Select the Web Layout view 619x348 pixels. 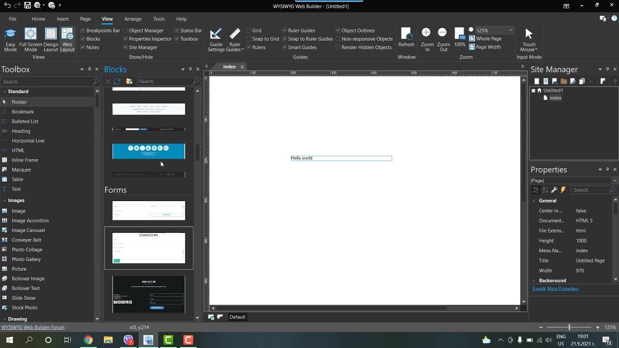67,40
